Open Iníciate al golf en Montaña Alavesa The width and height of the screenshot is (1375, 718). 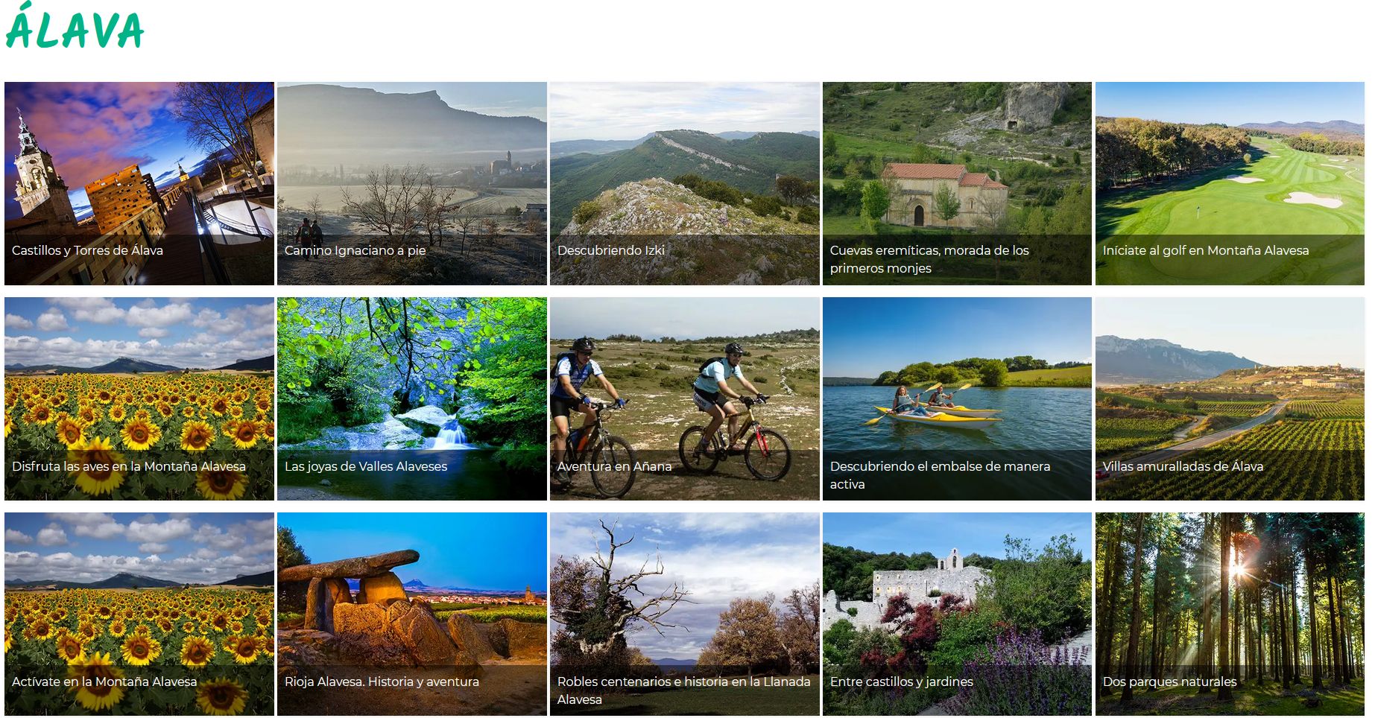(x=1230, y=183)
